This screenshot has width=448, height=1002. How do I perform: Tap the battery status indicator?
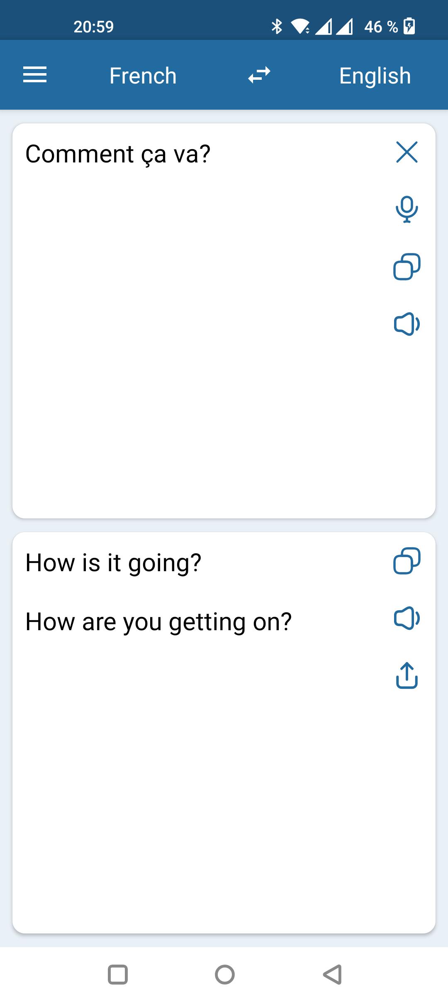409,27
